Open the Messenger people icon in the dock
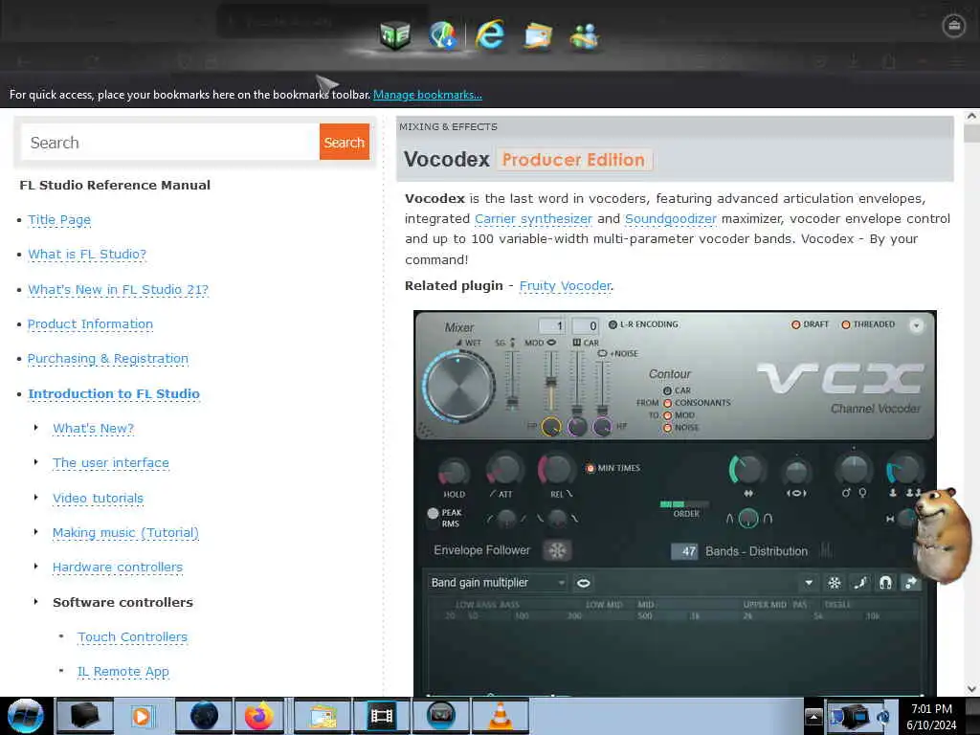Image resolution: width=980 pixels, height=735 pixels. coord(585,36)
